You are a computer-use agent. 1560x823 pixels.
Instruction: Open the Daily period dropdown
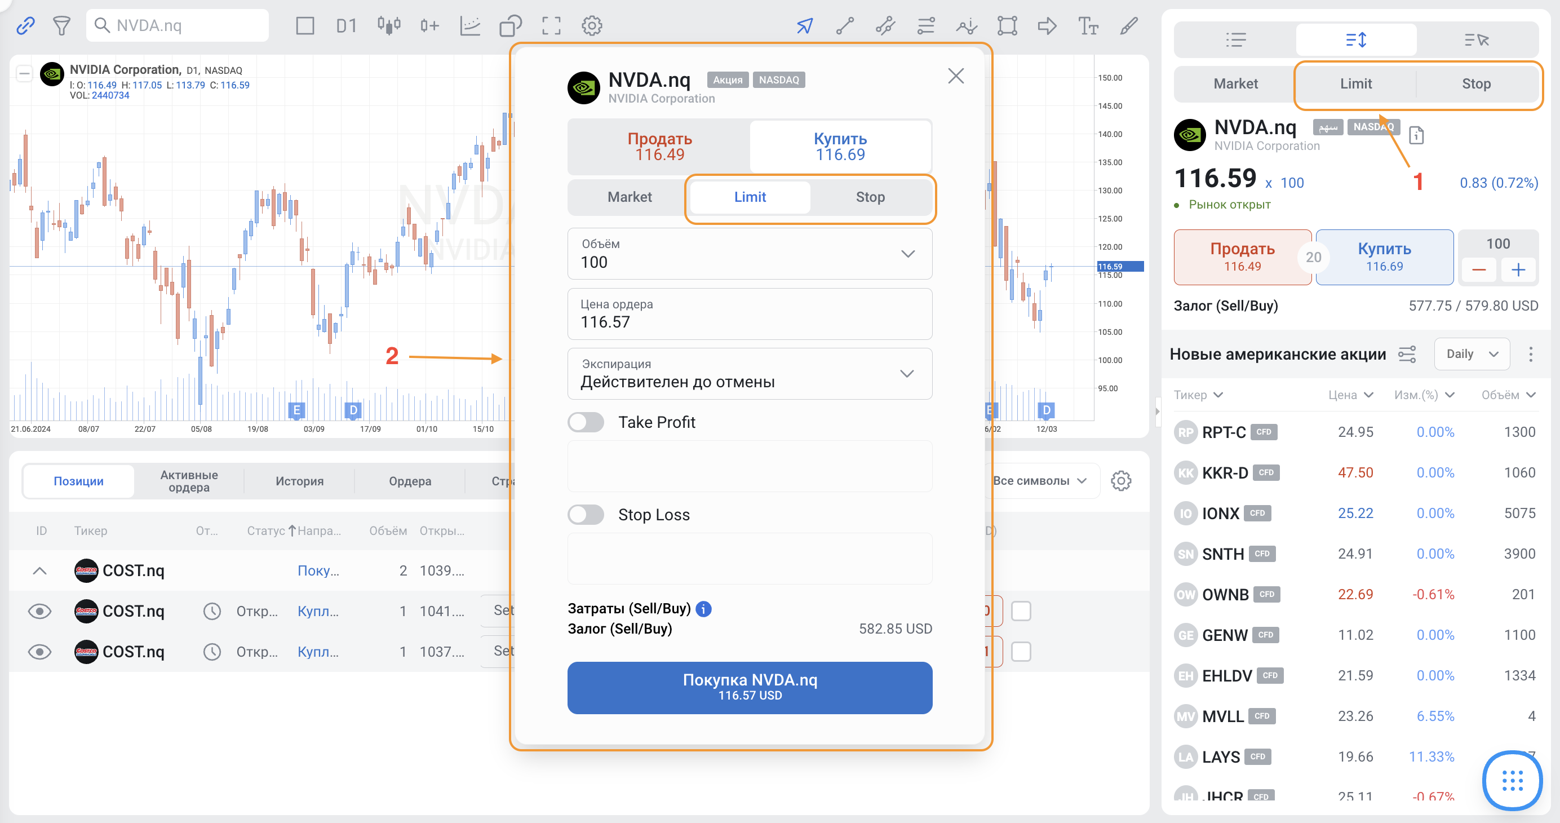1472,353
